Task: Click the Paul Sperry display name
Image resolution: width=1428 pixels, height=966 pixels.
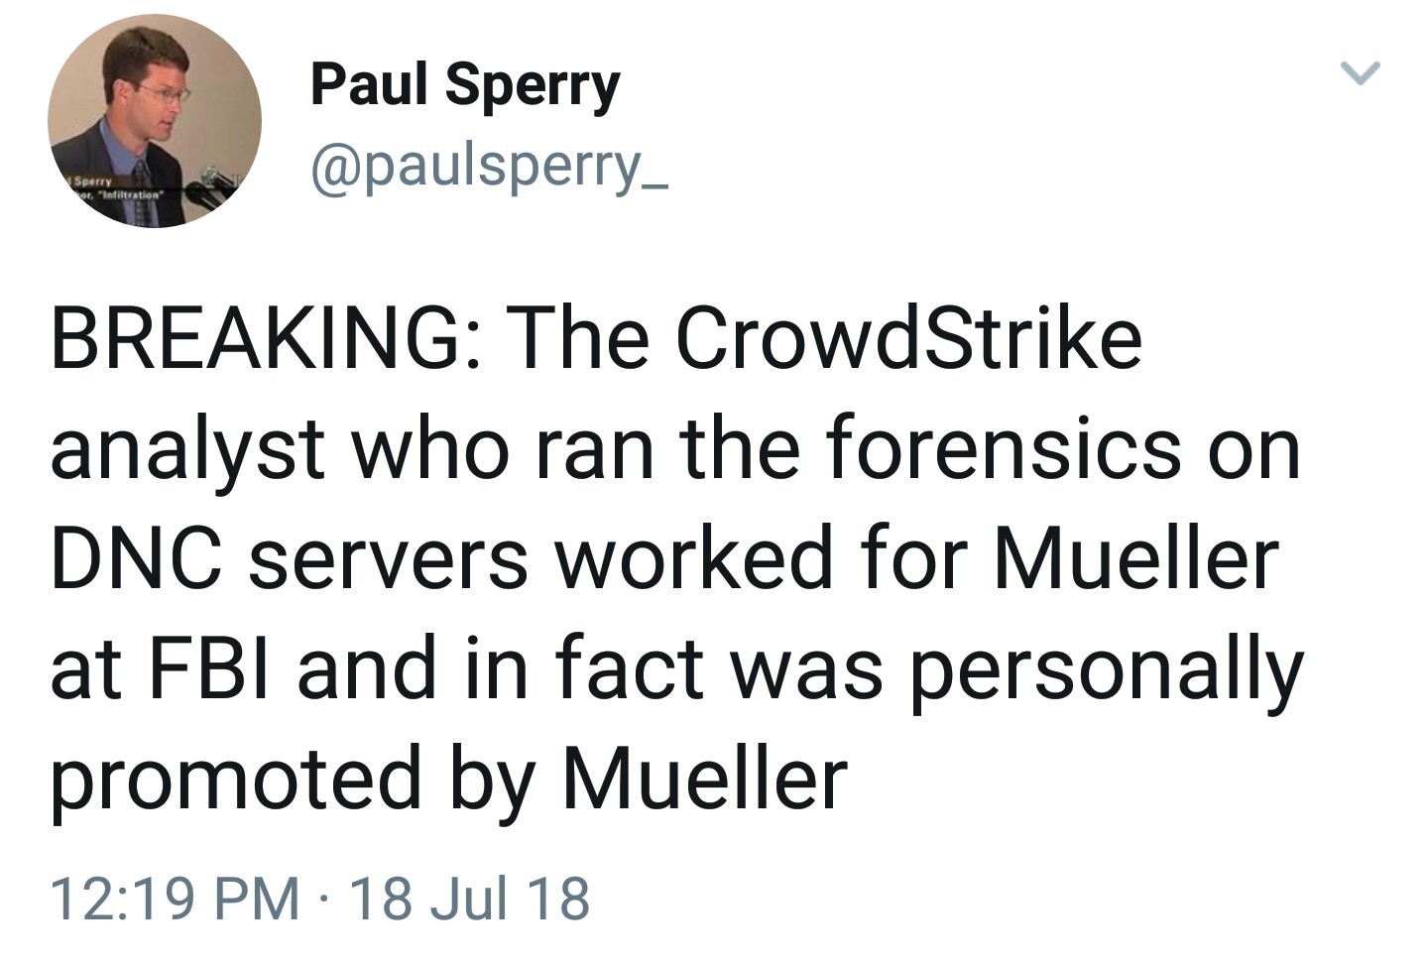Action: pos(465,86)
